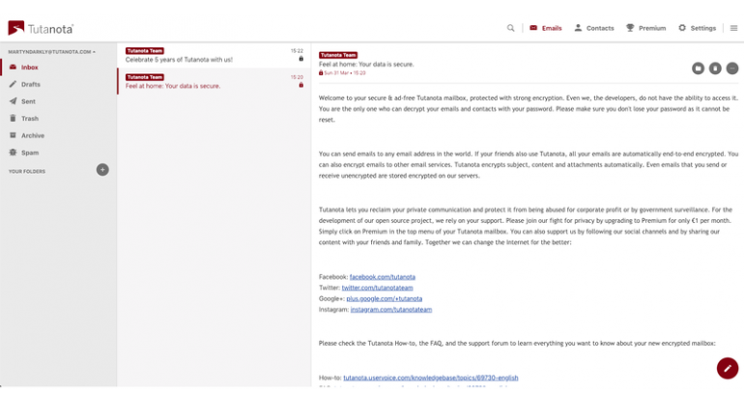This screenshot has width=744, height=418.
Task: Visit the instagram.com/tutanotateam link
Action: pyautogui.click(x=391, y=310)
